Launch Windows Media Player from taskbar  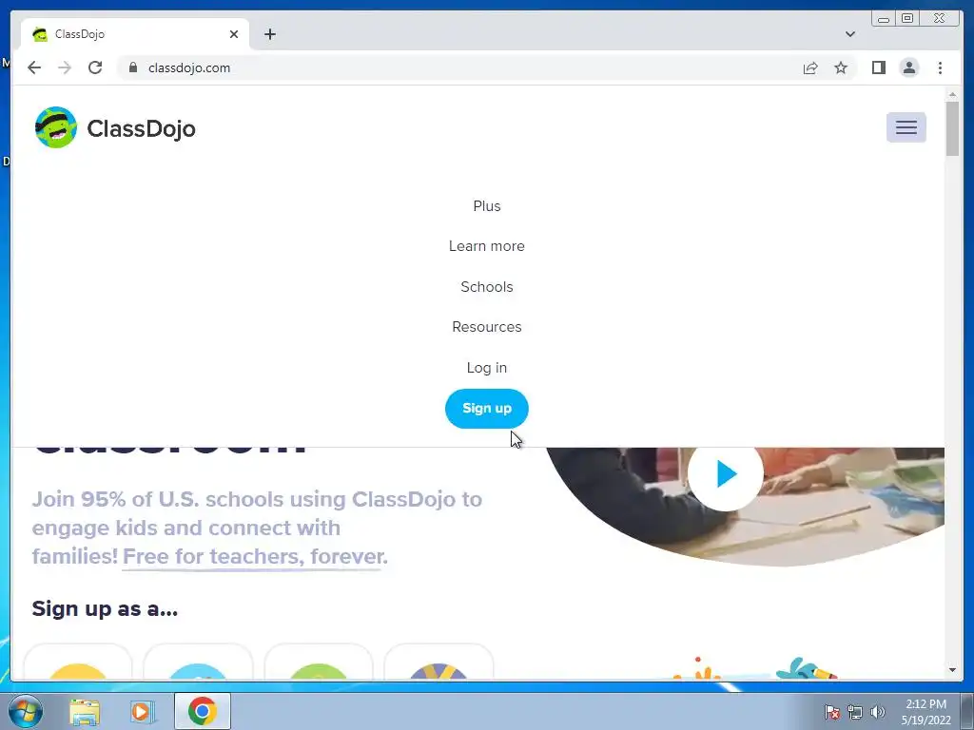click(x=143, y=711)
